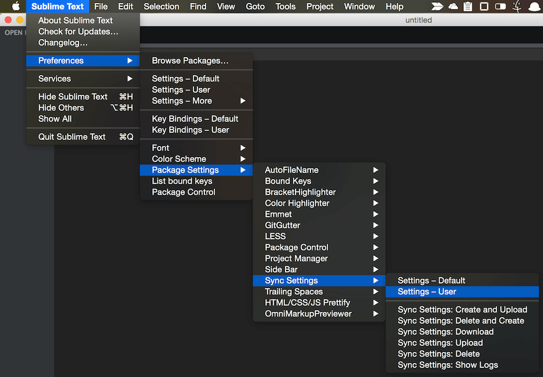Choose Show All

(x=83, y=119)
